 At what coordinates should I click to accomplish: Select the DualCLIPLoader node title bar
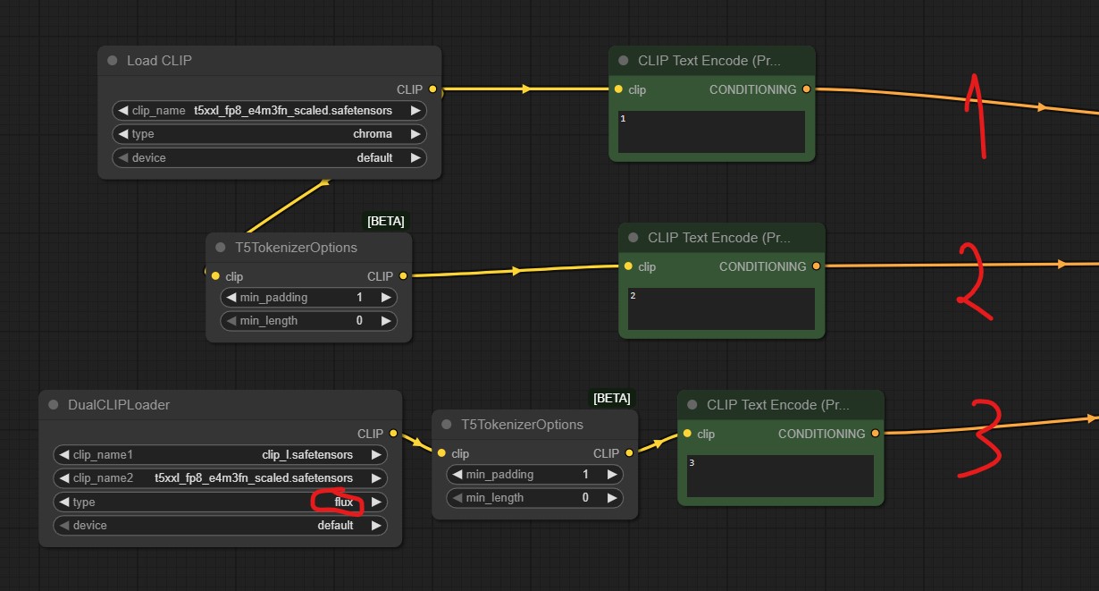tap(220, 405)
